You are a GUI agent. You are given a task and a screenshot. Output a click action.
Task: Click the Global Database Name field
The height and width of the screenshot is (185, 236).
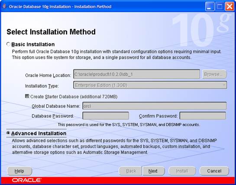pyautogui.click(x=155, y=106)
